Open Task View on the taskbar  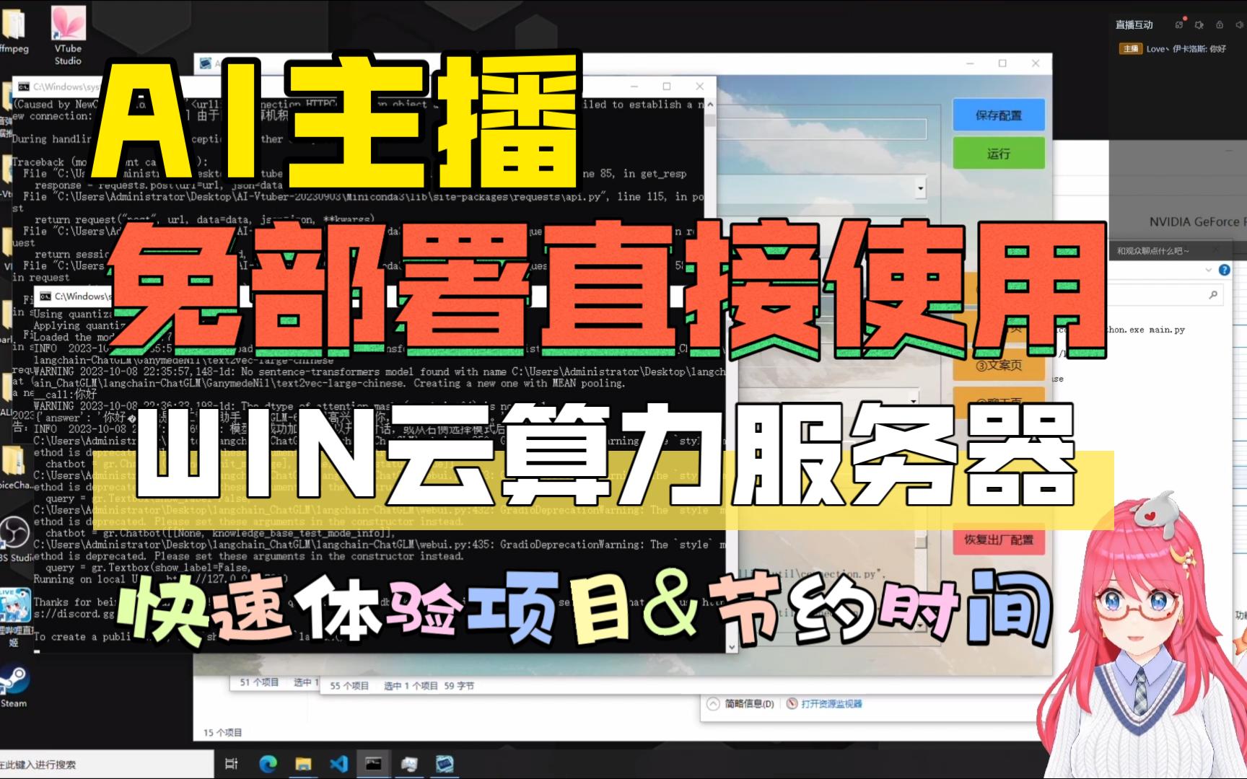232,764
